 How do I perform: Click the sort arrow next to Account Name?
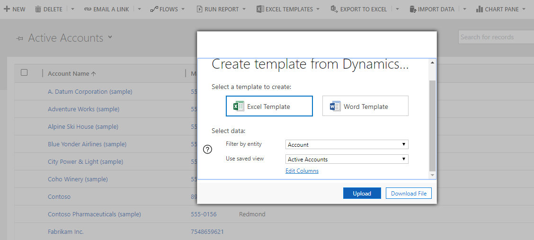pos(94,73)
